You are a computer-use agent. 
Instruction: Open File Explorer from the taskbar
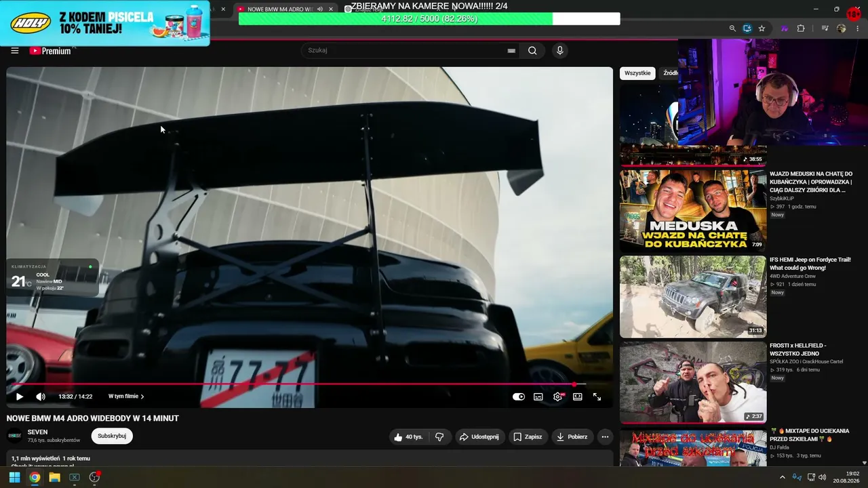point(54,477)
